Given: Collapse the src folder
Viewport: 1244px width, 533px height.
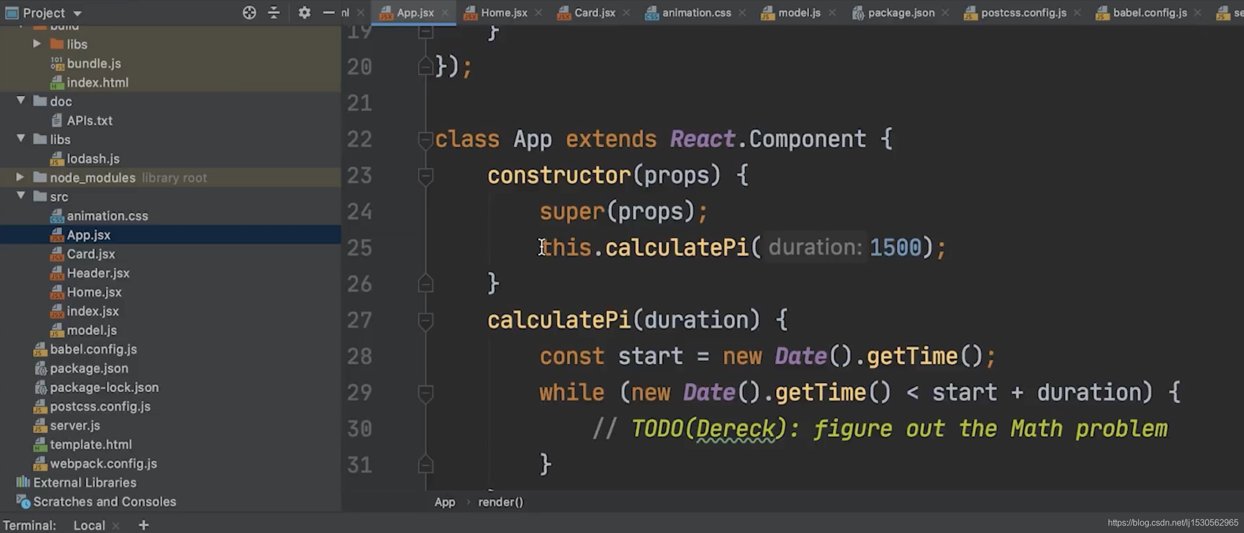Looking at the screenshot, I should click(x=21, y=196).
